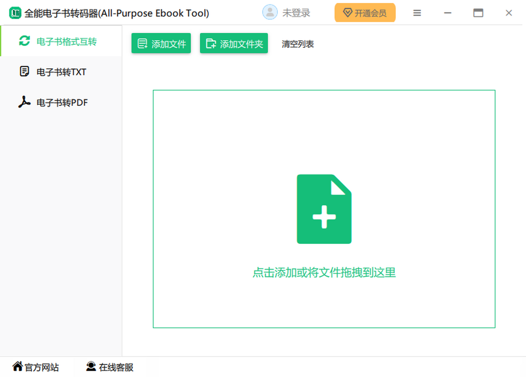Click the document icon beside 电子书转TXT
526x377 pixels.
tap(25, 72)
